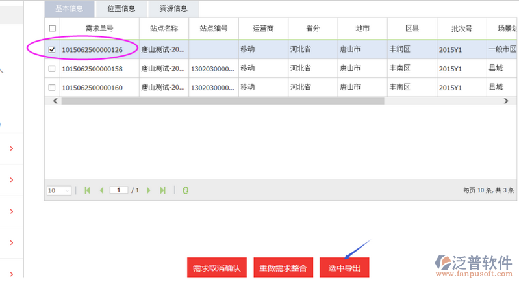
Task: Switch to the 资源信息 tab
Action: click(x=172, y=8)
